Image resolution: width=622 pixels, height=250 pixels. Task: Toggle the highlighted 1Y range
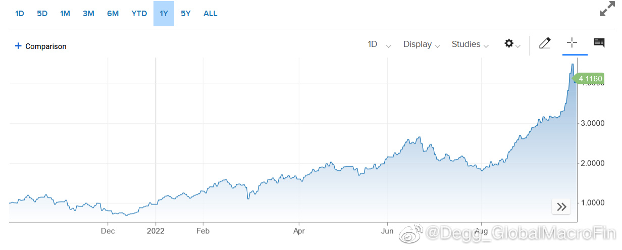coord(164,14)
